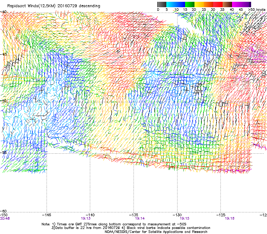
Task: Click the 19:15 time stamp
Action: click(x=185, y=219)
